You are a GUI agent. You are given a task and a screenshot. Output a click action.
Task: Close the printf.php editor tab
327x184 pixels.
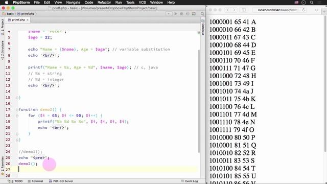pos(28,20)
